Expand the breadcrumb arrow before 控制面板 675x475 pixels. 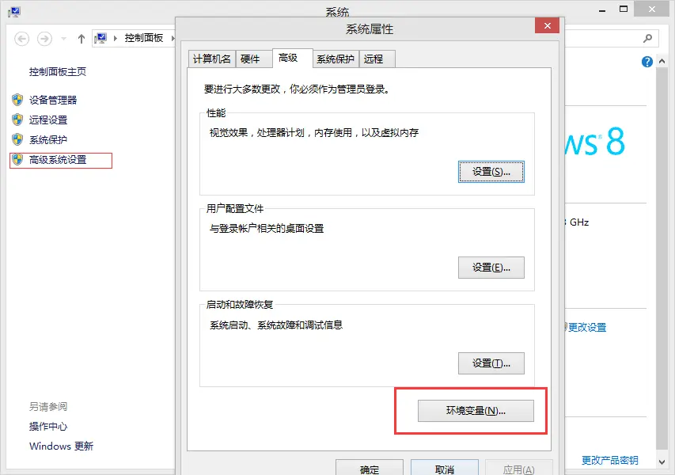point(116,38)
